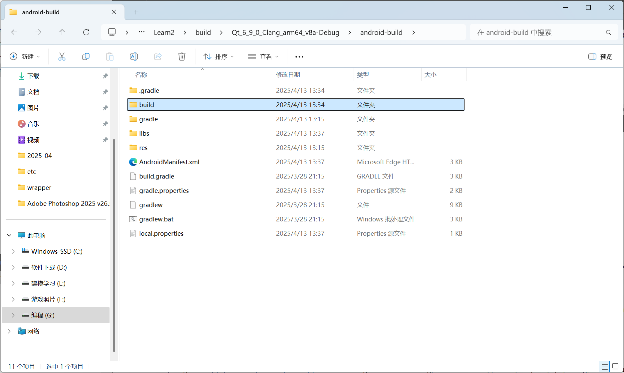This screenshot has height=373, width=624.
Task: Expand the 建模学习 (E:) drive
Action: pyautogui.click(x=13, y=283)
